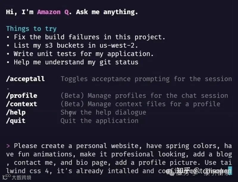This screenshot has height=182, width=238.
Task: Click inside the typed prompt text
Action: click(x=119, y=154)
